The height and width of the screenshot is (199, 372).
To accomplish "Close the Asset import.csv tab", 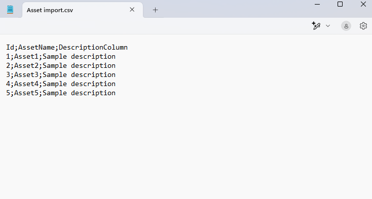I will pos(132,10).
